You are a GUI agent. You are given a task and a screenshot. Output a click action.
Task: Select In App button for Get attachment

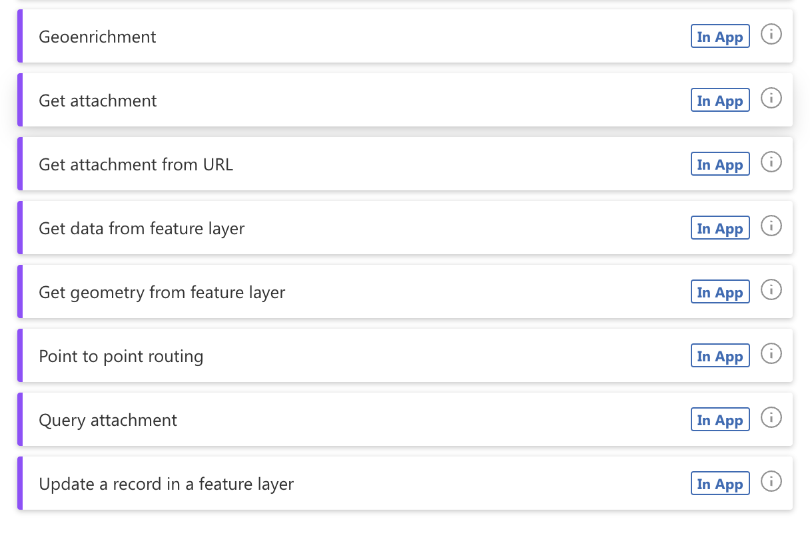720,100
